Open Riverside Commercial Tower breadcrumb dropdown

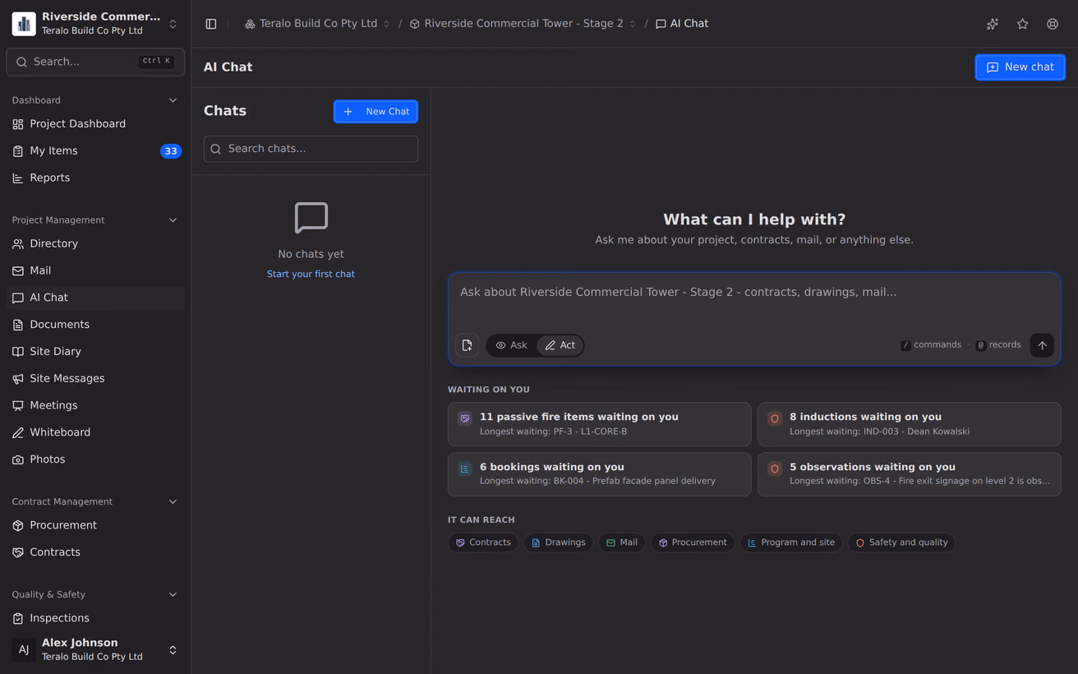633,24
